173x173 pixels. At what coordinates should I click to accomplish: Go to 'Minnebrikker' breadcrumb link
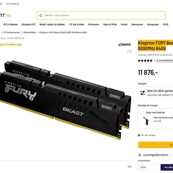click(x=30, y=32)
